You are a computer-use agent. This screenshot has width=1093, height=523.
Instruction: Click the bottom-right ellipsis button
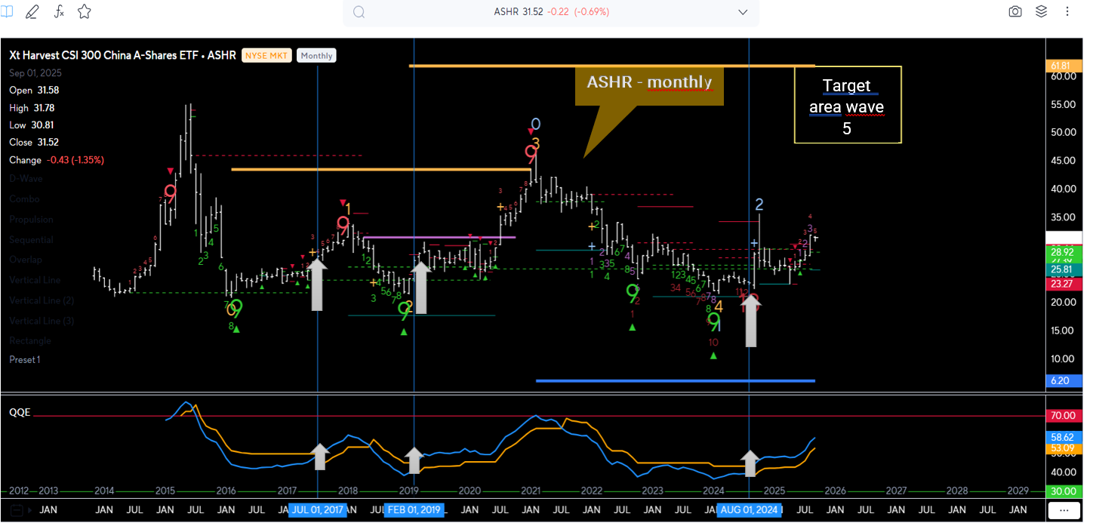pyautogui.click(x=1066, y=510)
